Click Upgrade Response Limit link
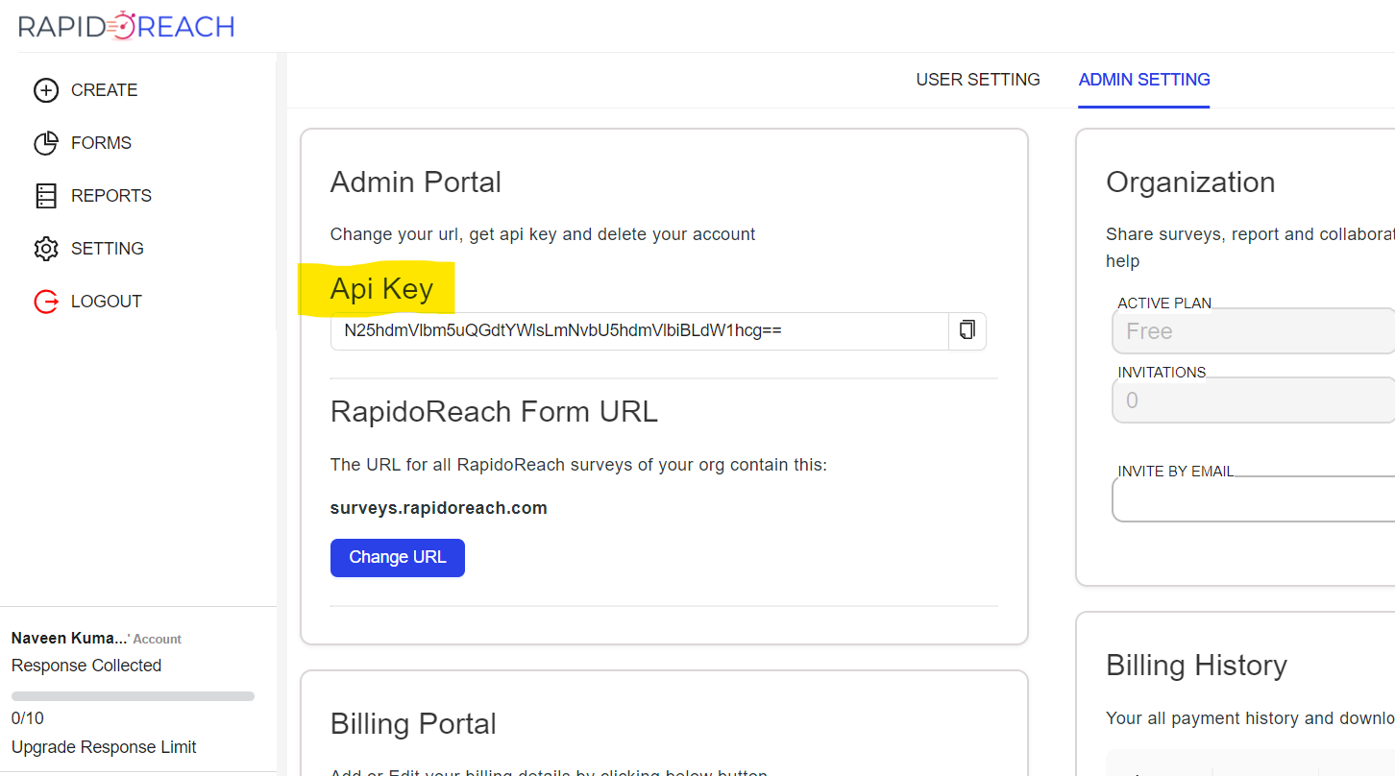This screenshot has height=776, width=1395. click(104, 747)
